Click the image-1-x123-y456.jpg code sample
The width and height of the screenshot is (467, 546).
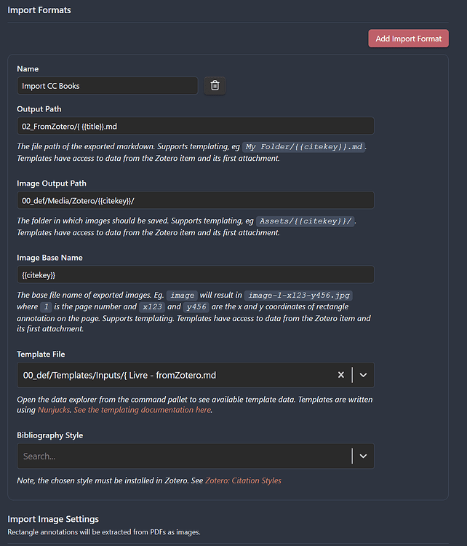298,296
